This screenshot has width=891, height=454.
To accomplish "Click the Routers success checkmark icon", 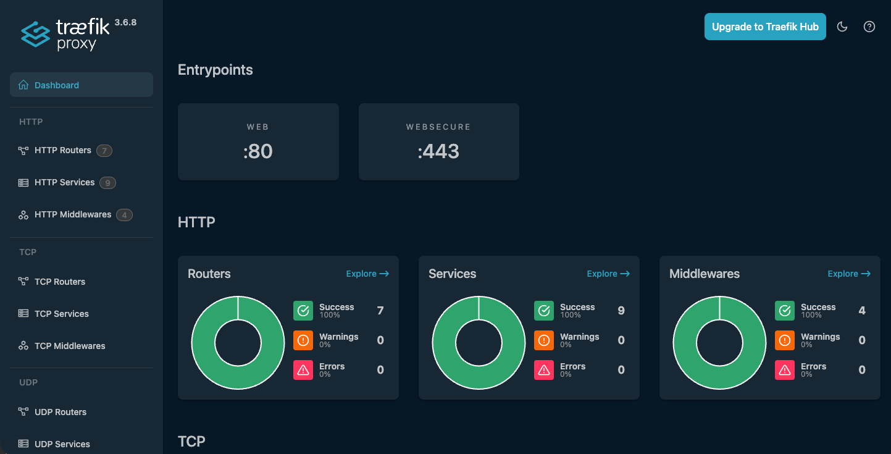I will click(x=303, y=311).
